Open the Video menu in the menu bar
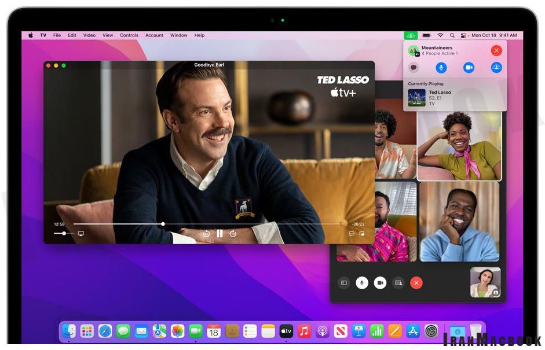545x350 pixels. (89, 35)
